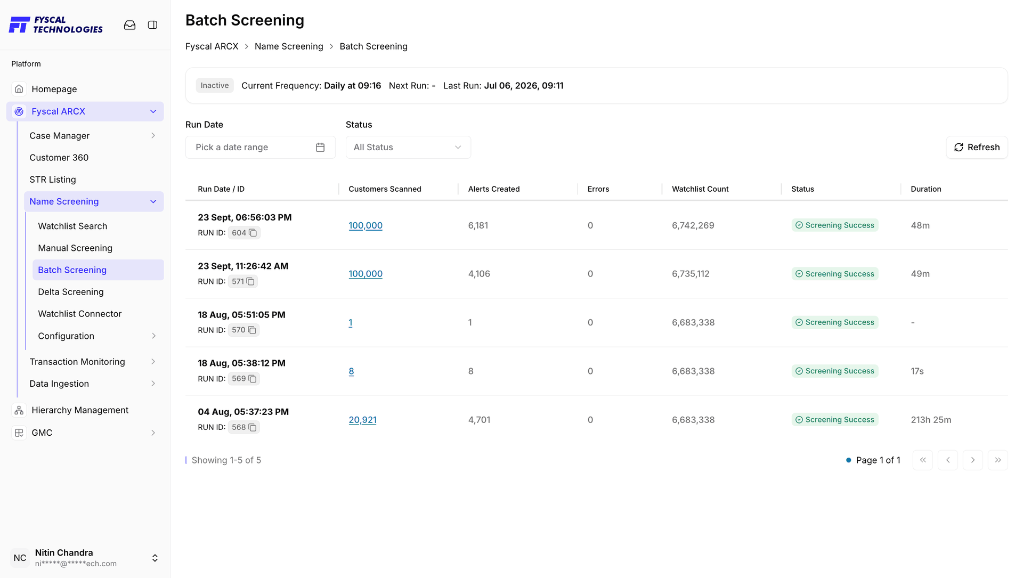
Task: Click the Hierarchy Management icon
Action: tap(19, 410)
